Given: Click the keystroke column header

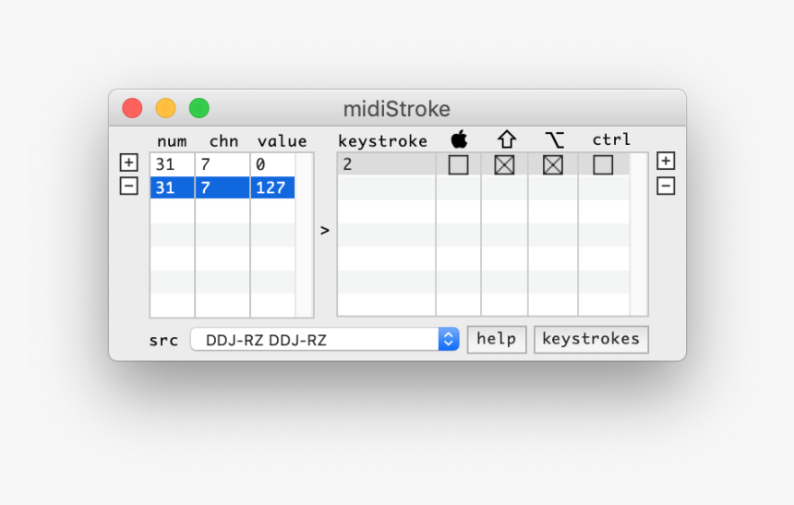Looking at the screenshot, I should [383, 141].
